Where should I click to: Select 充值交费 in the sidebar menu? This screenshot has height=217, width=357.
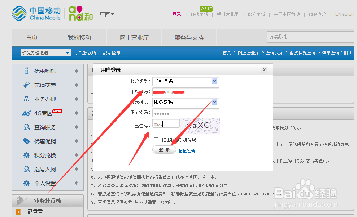tap(48, 85)
